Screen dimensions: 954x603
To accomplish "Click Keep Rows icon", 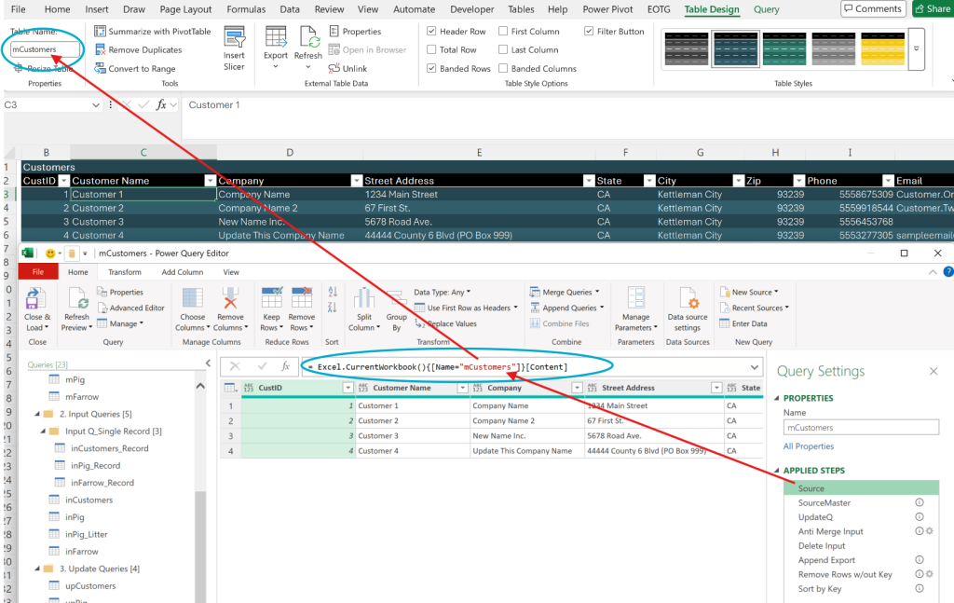I will coord(271,298).
